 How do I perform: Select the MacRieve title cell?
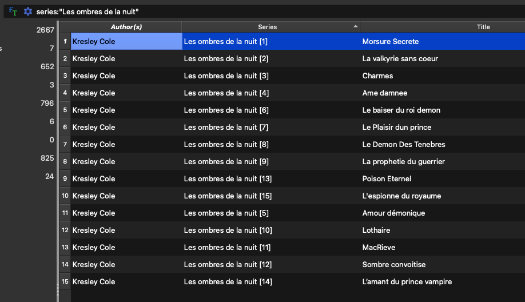(379, 247)
